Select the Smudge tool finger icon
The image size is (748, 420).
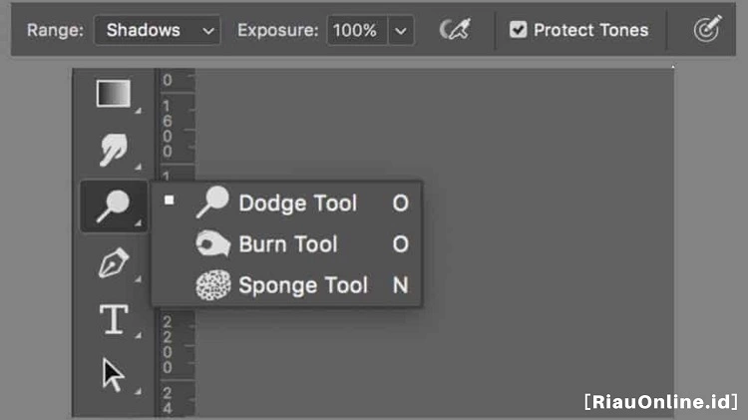point(114,150)
